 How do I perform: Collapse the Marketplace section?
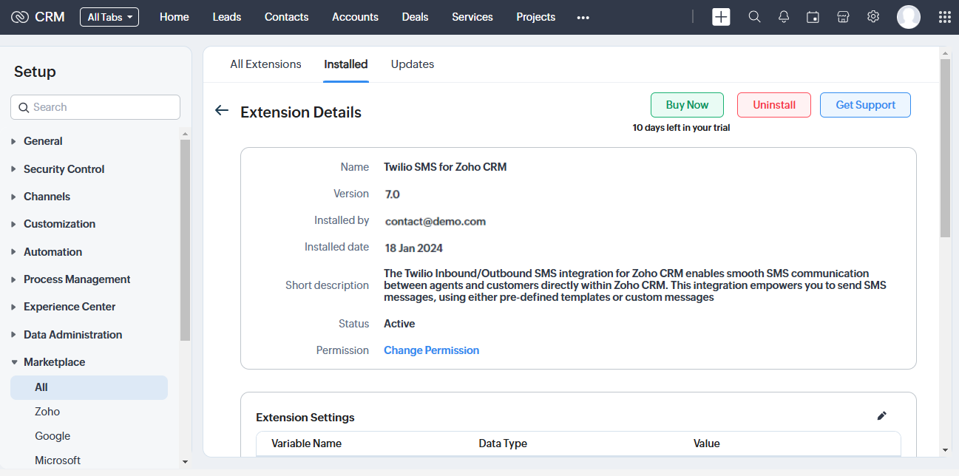[x=54, y=362]
